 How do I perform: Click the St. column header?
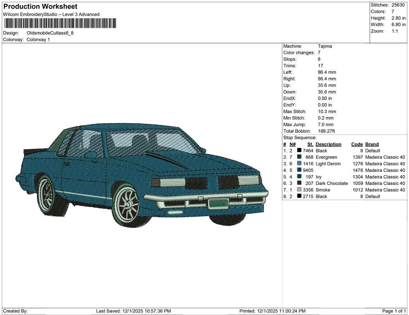[310, 144]
